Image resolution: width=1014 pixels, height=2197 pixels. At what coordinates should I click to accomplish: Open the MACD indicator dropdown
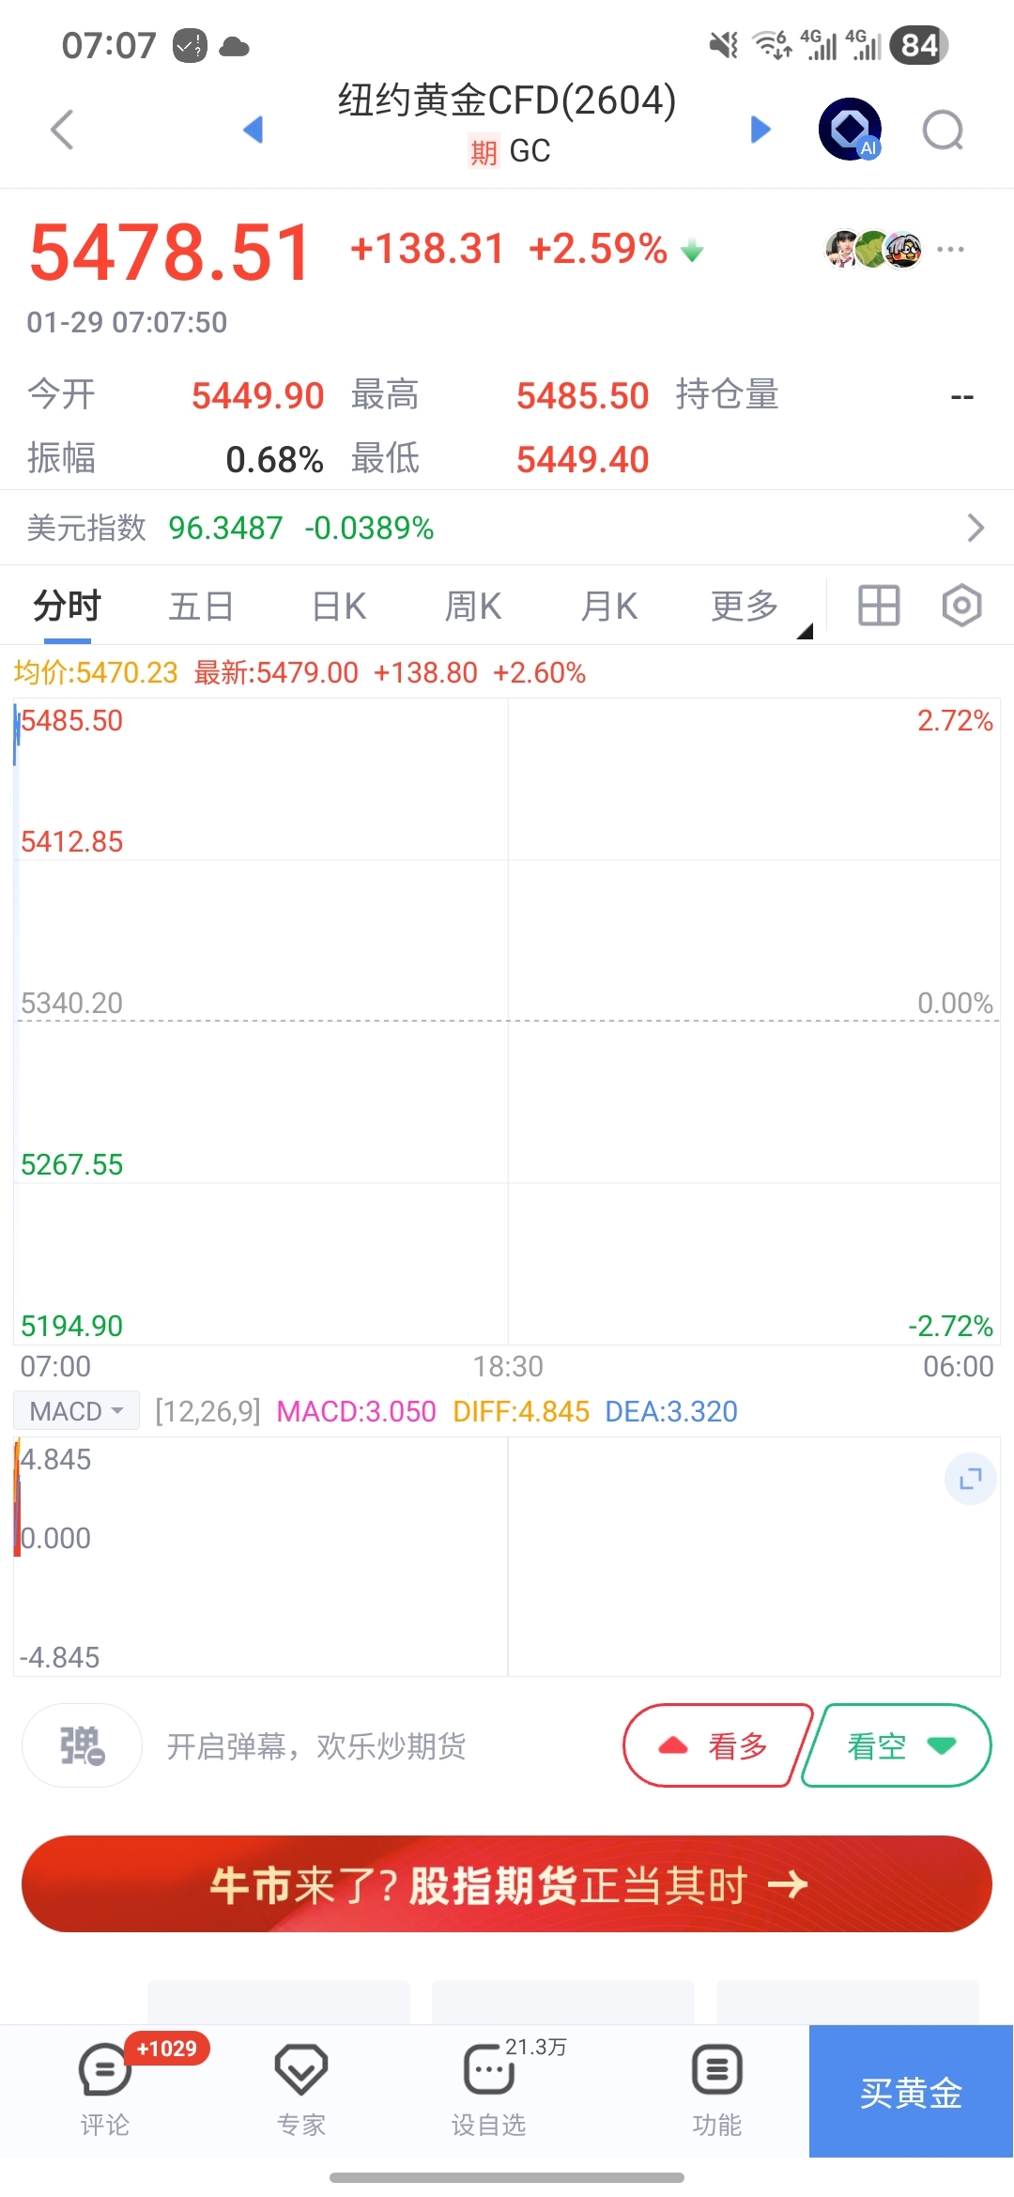click(x=77, y=1411)
